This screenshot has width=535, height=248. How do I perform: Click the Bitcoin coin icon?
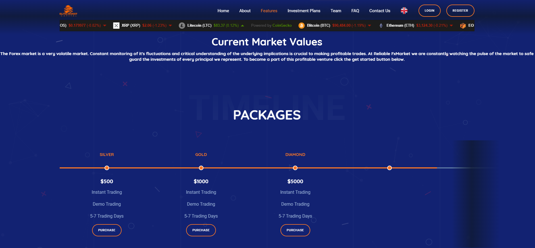[x=301, y=26]
